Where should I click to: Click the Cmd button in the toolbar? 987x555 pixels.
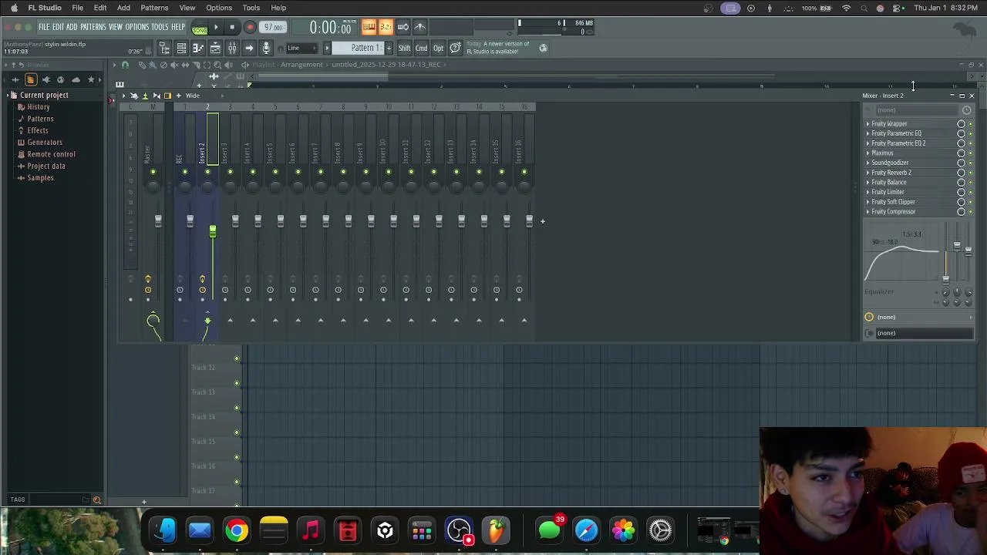422,49
